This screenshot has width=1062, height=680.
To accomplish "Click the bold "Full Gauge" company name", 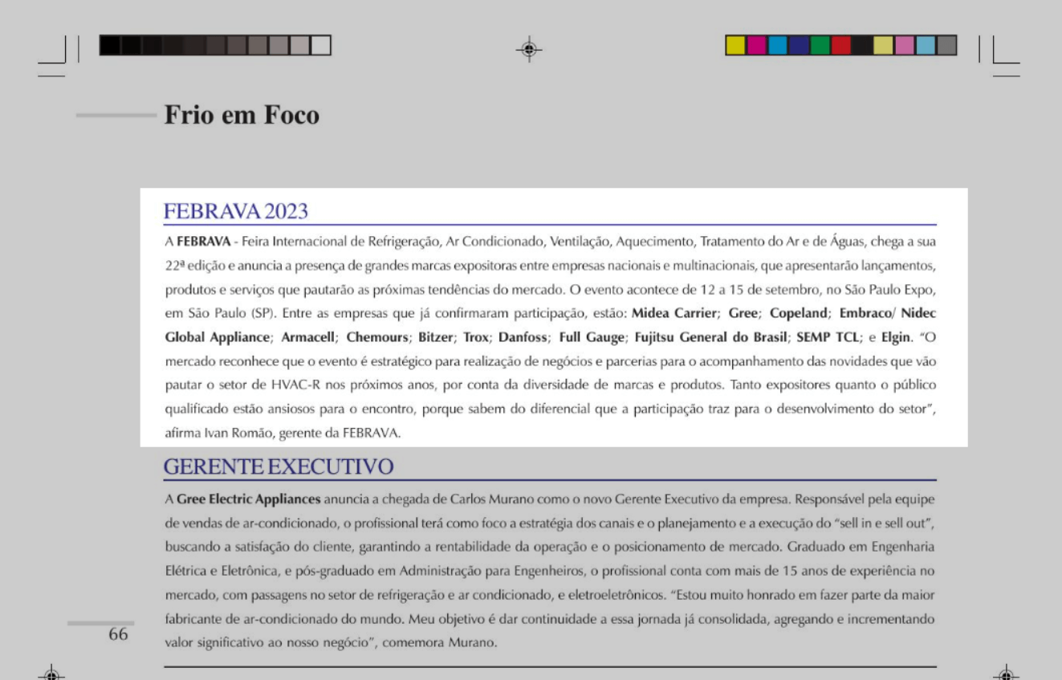I will pyautogui.click(x=591, y=337).
